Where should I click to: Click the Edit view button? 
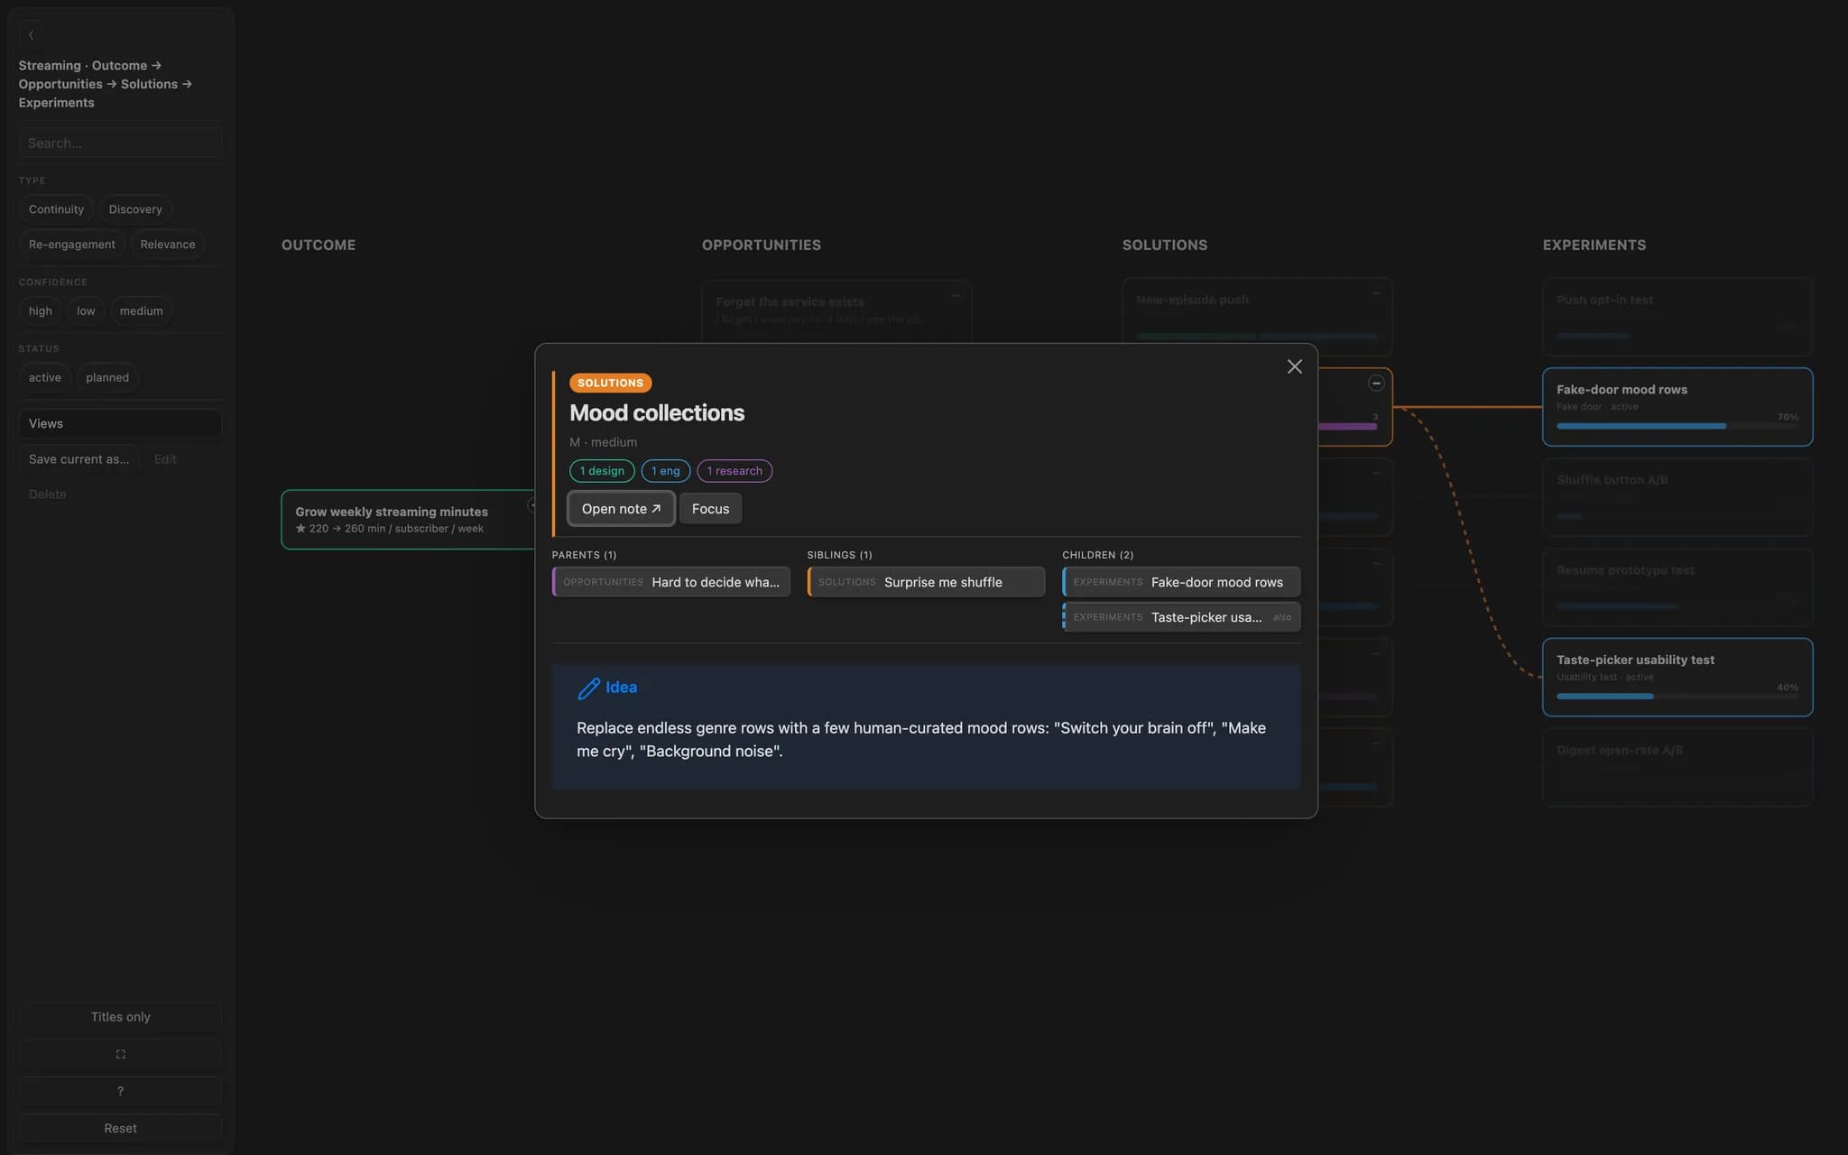pyautogui.click(x=165, y=459)
